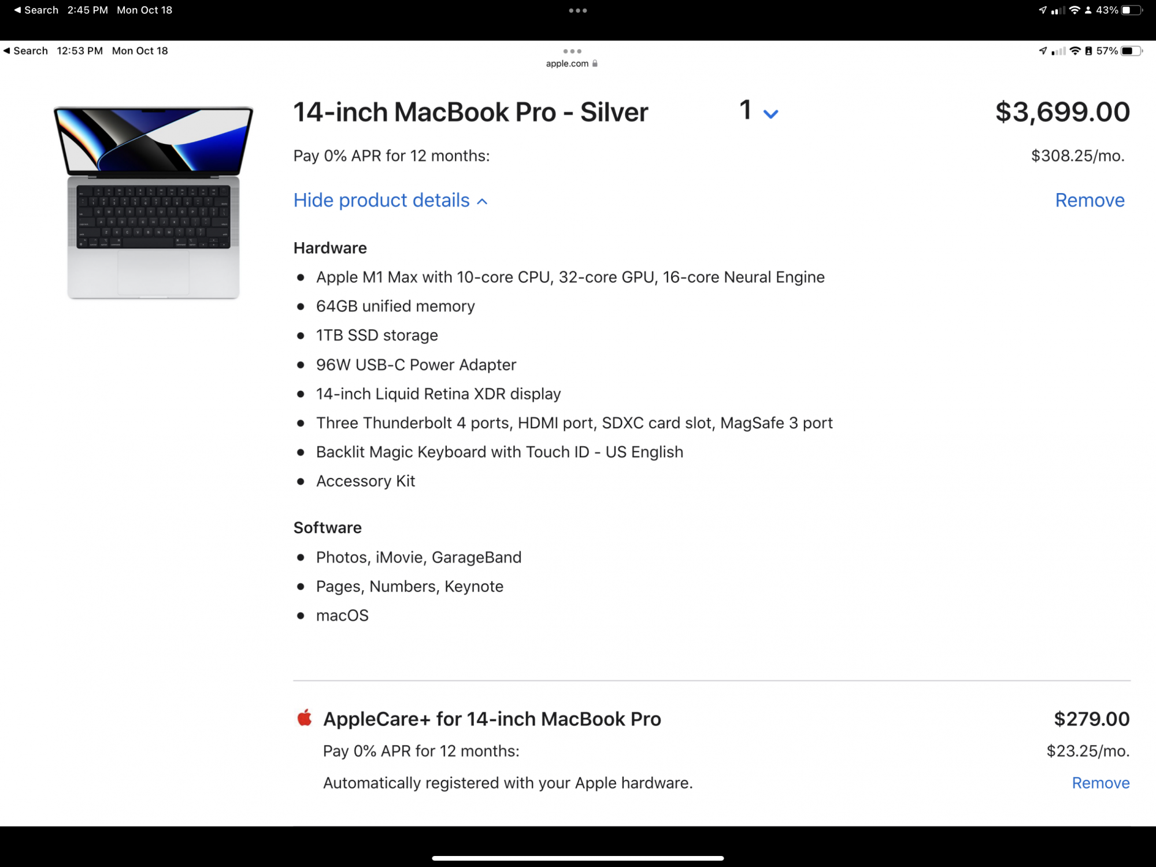Click the red Apple logo beside AppleCare+
This screenshot has height=867, width=1156.
pyautogui.click(x=305, y=718)
